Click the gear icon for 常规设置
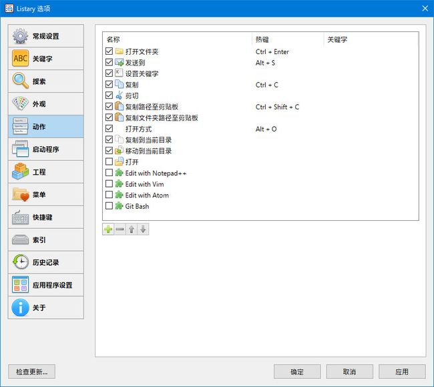This screenshot has height=387, width=434. (x=20, y=36)
